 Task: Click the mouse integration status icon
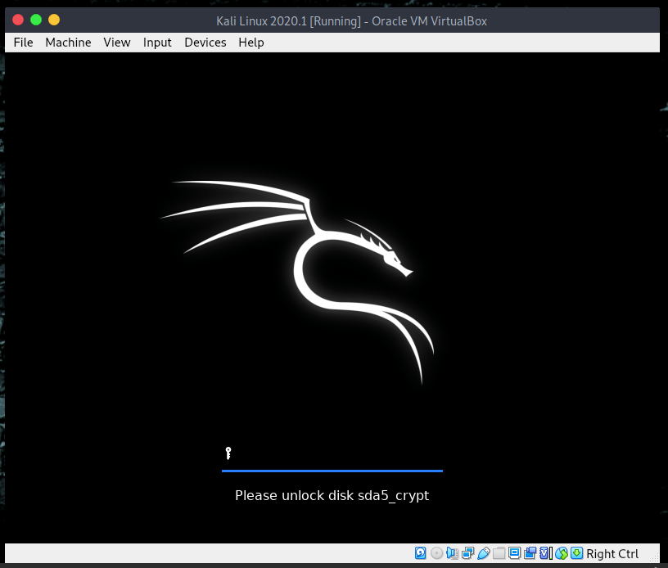pyautogui.click(x=561, y=553)
